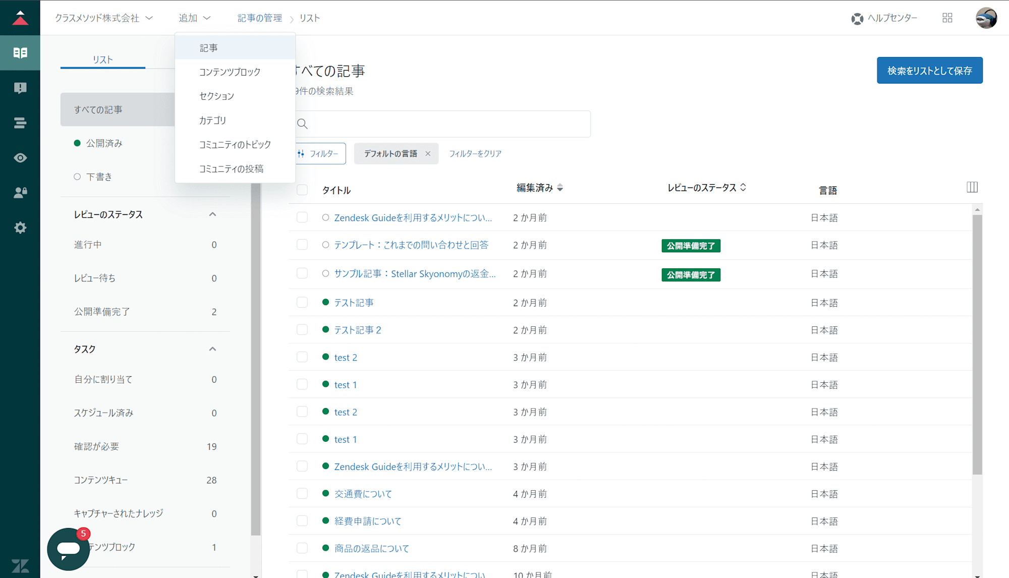Click the search magnifier icon
The width and height of the screenshot is (1009, 578).
[x=302, y=124]
